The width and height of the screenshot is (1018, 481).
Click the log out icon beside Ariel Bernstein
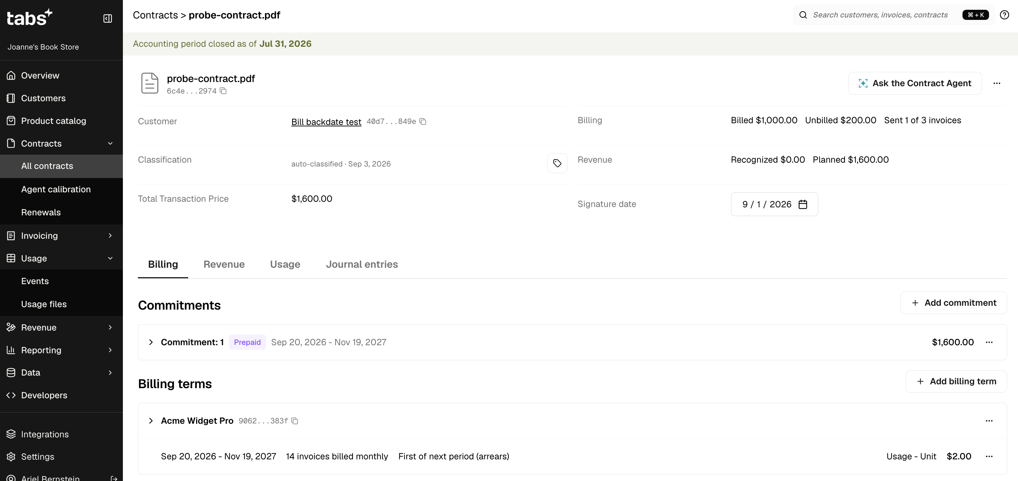click(114, 478)
